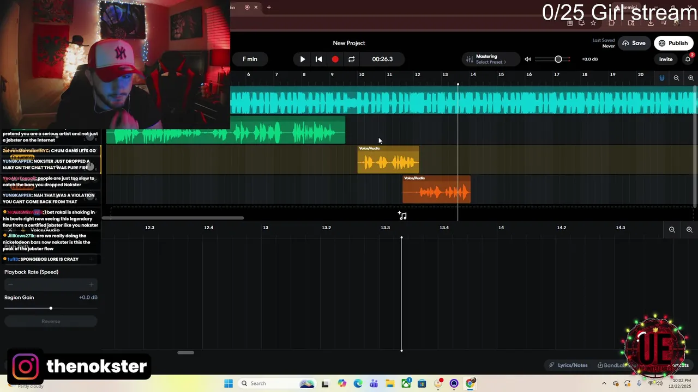Adjust the master volume slider knob

click(558, 59)
